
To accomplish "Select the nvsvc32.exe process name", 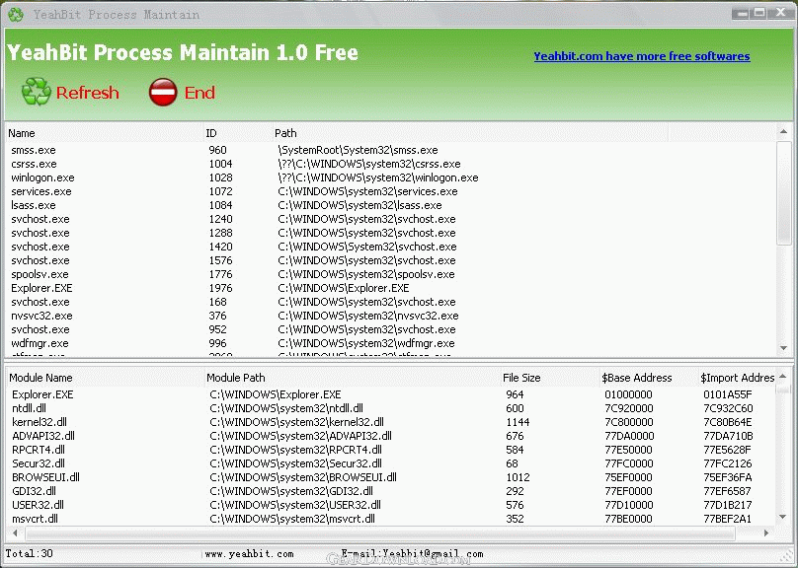I will pyautogui.click(x=41, y=316).
